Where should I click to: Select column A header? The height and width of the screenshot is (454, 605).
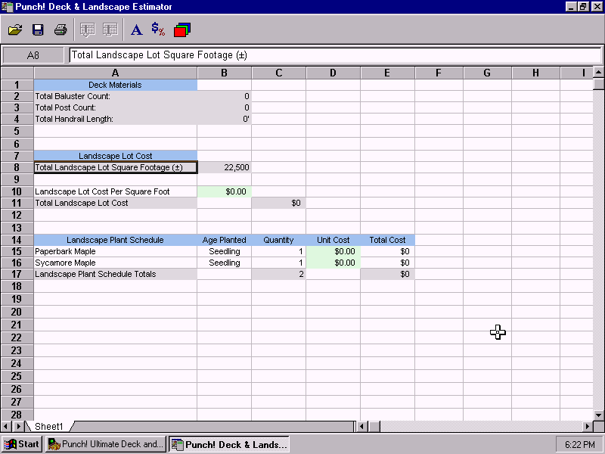pyautogui.click(x=116, y=73)
